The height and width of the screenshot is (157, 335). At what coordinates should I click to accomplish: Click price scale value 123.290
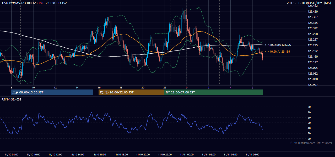[x=312, y=34]
